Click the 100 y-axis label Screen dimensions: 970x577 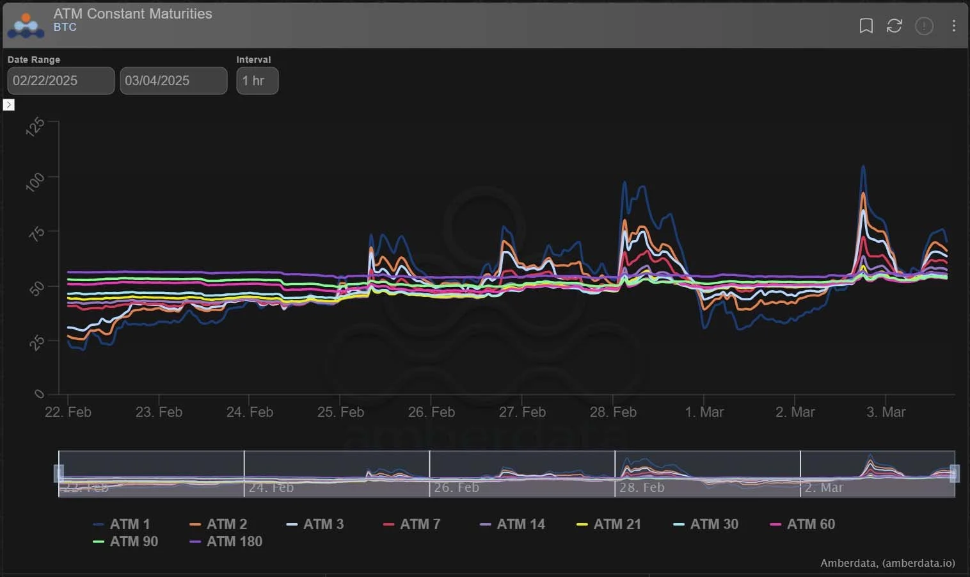(x=35, y=181)
